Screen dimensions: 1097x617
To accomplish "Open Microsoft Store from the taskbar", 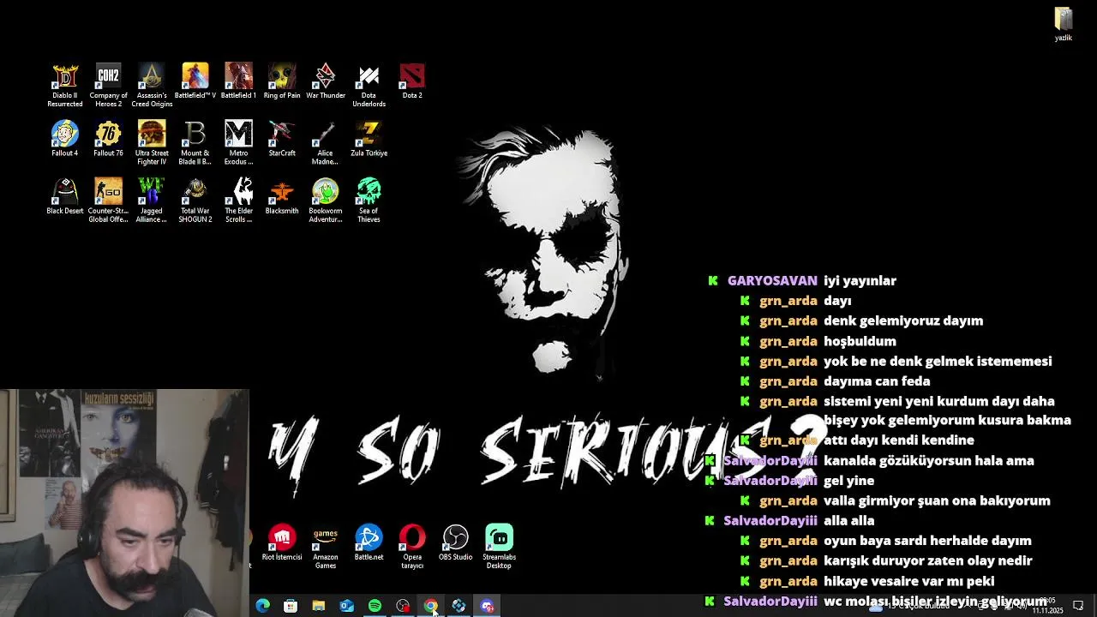I will (x=291, y=606).
